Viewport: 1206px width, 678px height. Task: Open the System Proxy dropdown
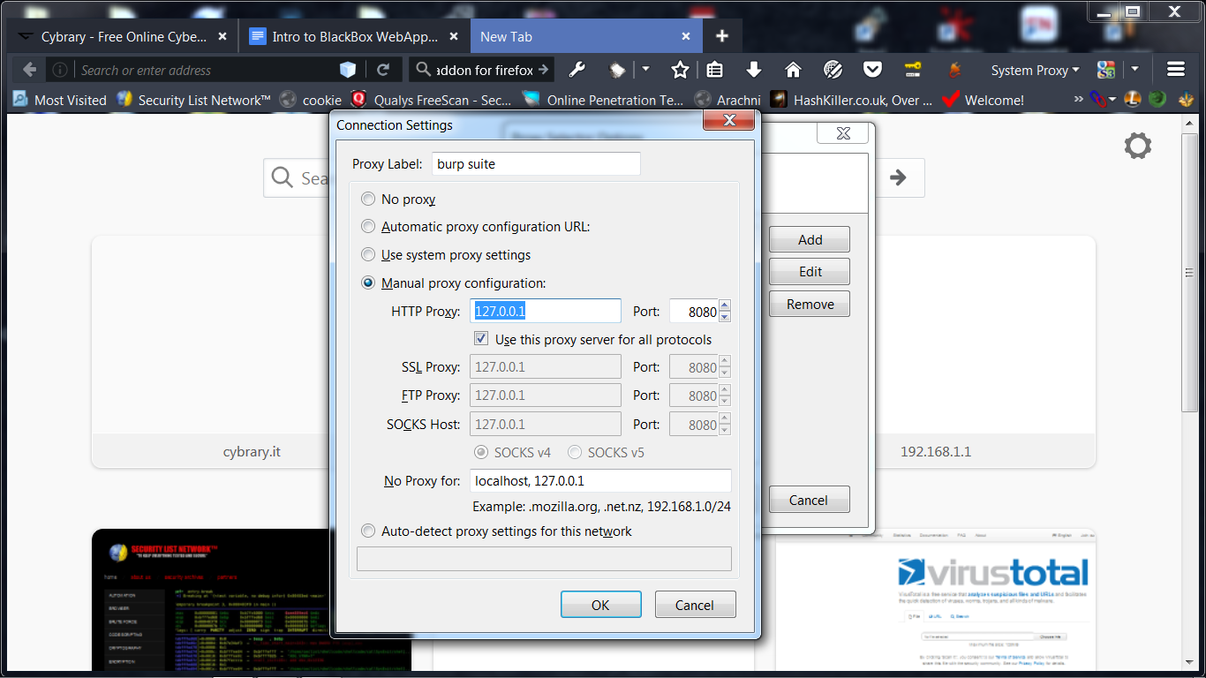pos(1035,70)
